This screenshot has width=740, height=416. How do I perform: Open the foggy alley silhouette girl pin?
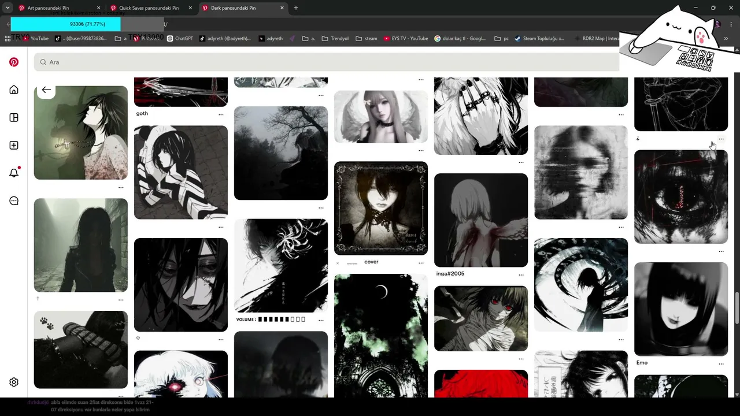(x=81, y=245)
